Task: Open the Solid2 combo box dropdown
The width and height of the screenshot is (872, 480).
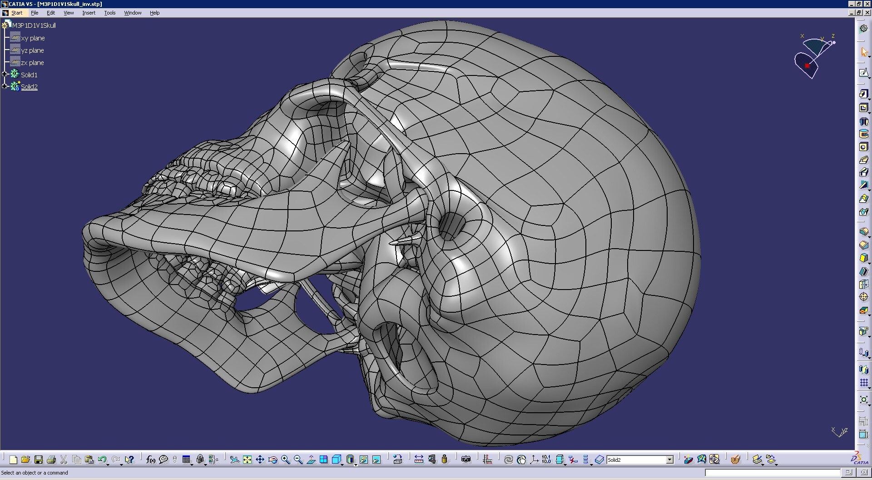Action: [x=670, y=460]
